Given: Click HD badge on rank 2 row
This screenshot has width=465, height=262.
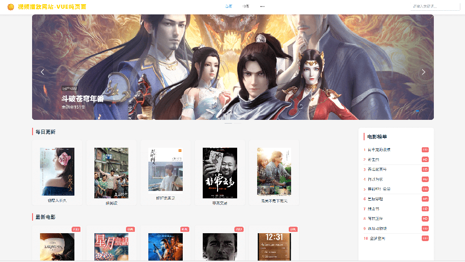Looking at the screenshot, I should (425, 159).
